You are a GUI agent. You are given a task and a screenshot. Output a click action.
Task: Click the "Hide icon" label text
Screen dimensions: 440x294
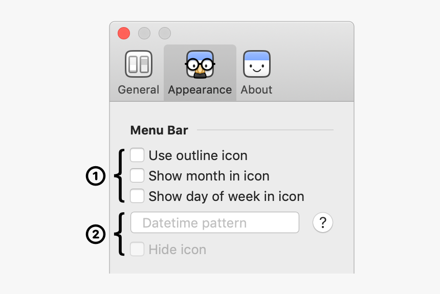177,250
